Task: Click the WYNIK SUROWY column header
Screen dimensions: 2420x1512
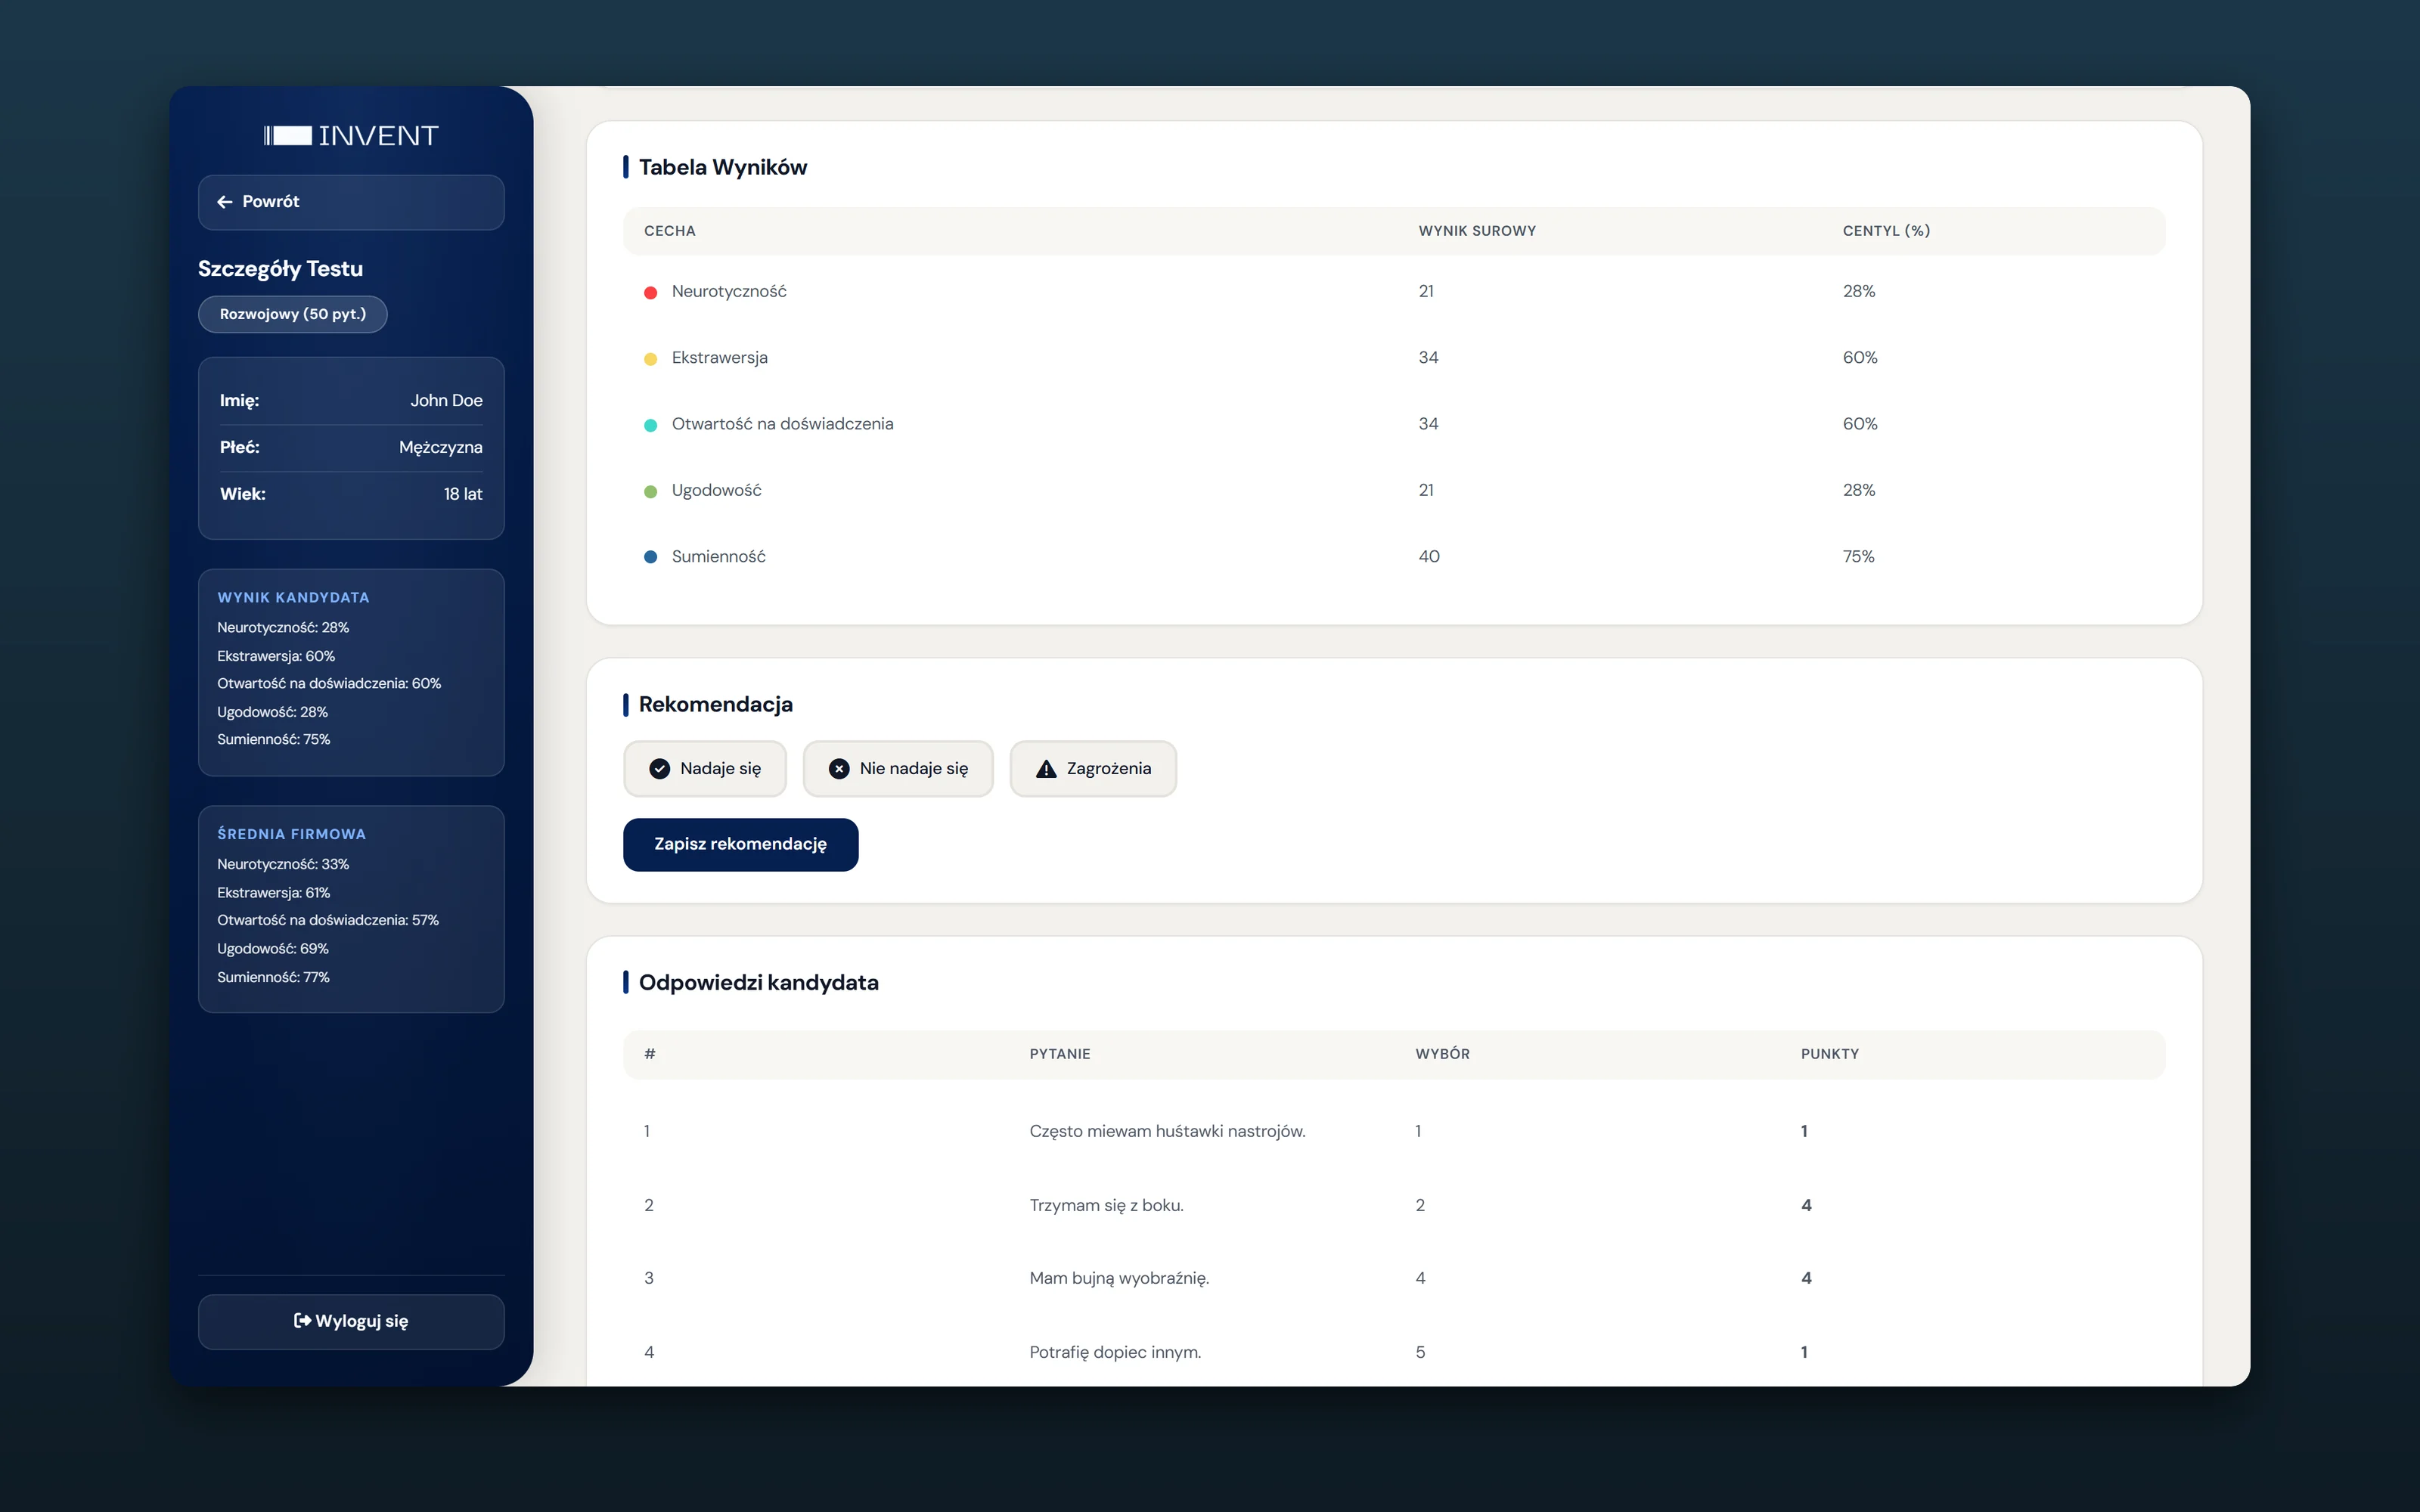Action: (x=1477, y=231)
